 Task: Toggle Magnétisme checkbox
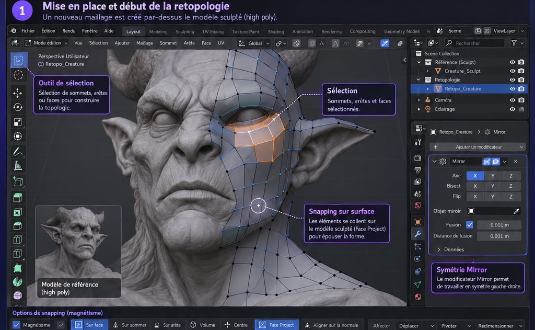point(16,325)
